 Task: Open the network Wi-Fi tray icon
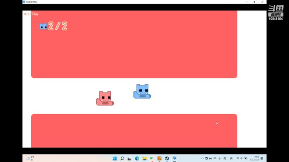238,158
